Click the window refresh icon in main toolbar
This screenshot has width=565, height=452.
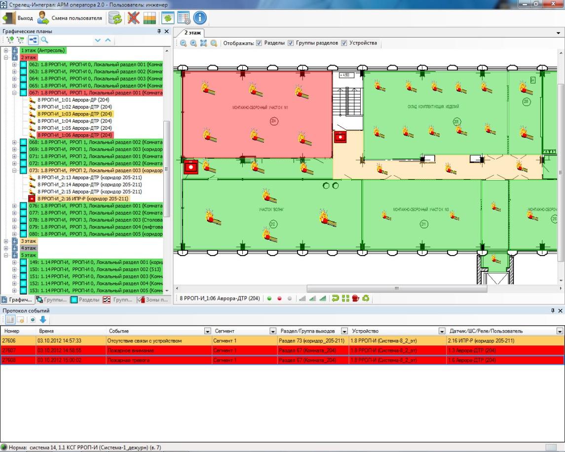point(168,18)
